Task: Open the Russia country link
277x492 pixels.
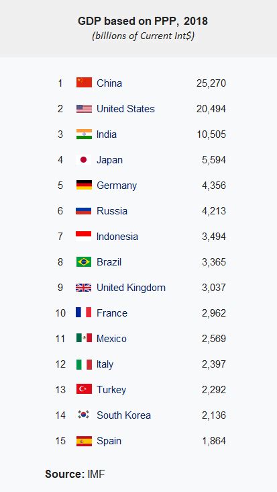Action: pos(112,211)
